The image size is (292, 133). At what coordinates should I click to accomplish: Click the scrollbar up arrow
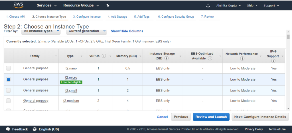click(288, 32)
